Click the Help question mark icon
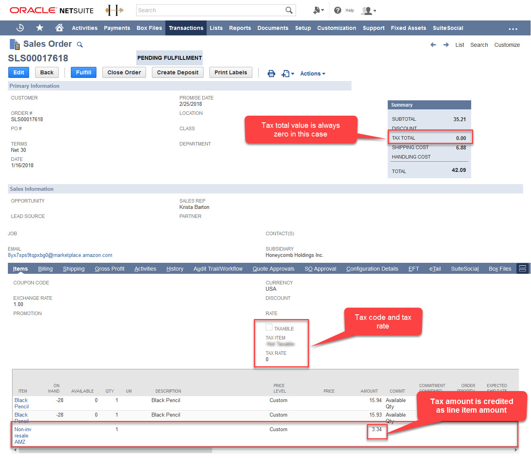 338,10
